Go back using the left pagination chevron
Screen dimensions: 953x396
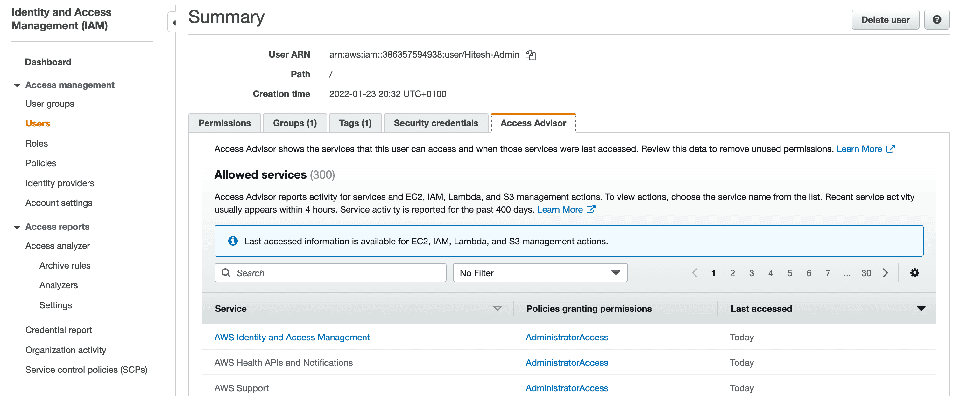(x=695, y=273)
